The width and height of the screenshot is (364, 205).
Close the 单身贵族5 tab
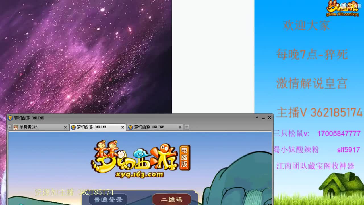pos(65,127)
